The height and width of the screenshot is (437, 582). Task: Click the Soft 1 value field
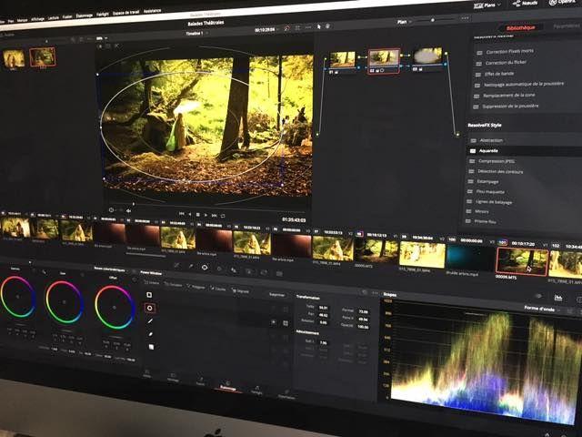[x=324, y=342]
